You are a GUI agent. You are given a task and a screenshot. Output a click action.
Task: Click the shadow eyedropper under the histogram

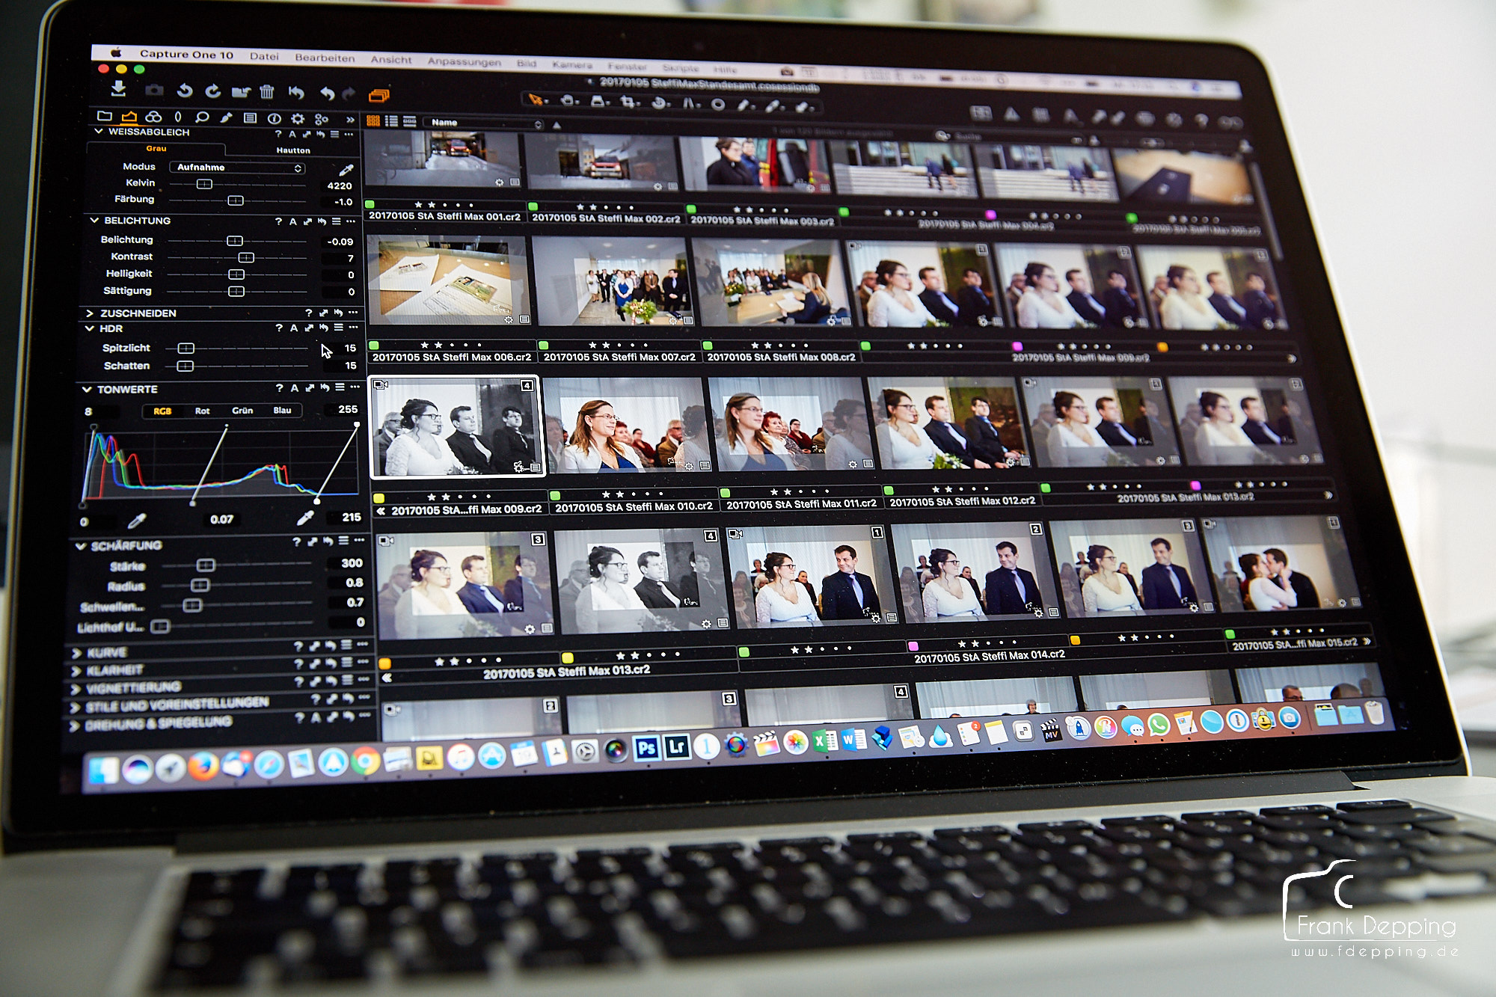click(137, 521)
